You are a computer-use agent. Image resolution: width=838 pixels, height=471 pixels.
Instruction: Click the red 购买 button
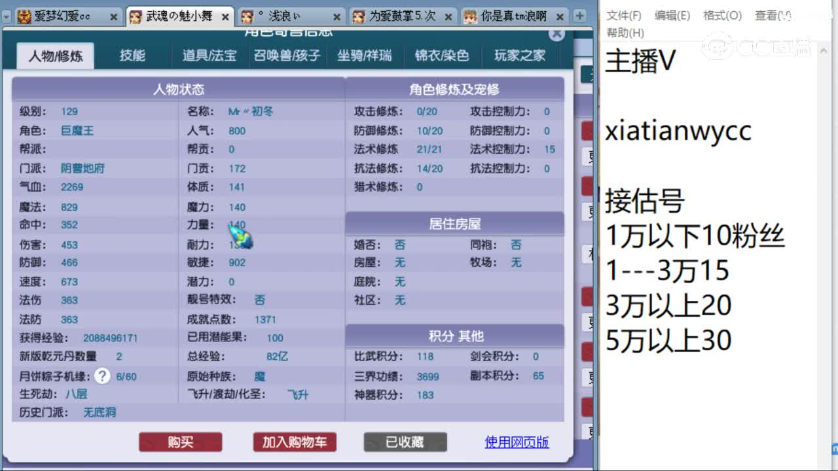point(181,442)
